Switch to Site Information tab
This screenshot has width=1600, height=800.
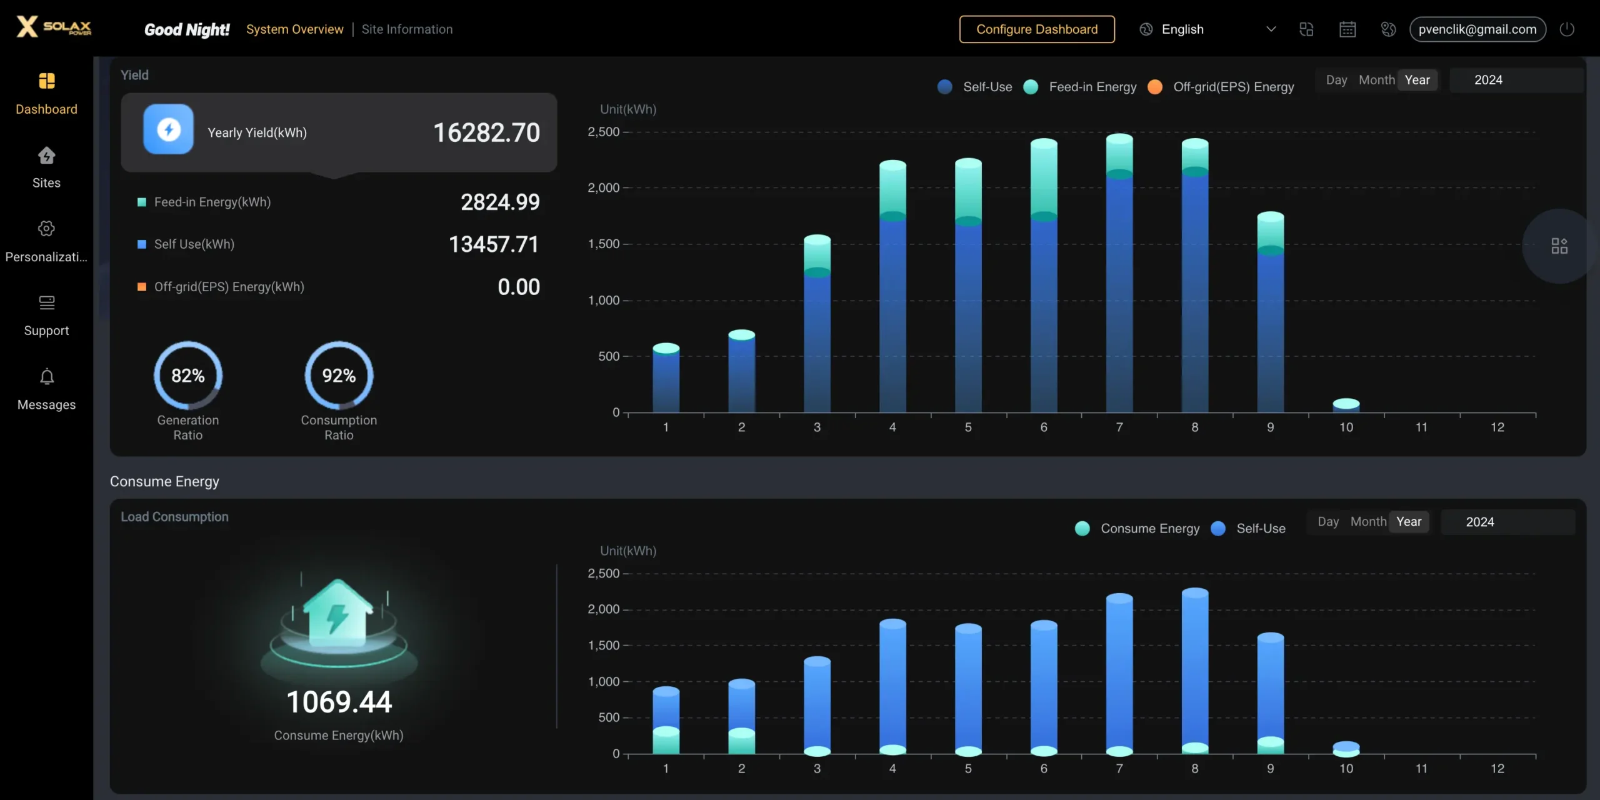coord(407,29)
